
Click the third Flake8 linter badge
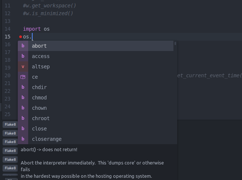tap(10, 142)
